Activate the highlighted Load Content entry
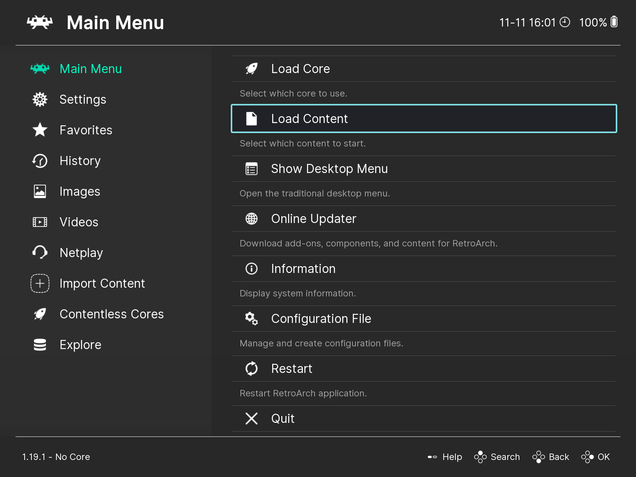The image size is (636, 477). point(424,118)
